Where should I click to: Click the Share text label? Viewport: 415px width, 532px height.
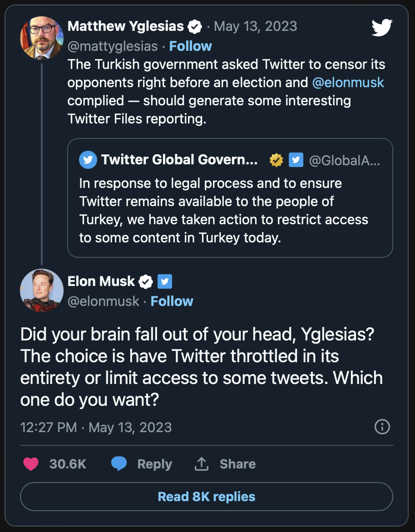click(x=237, y=464)
